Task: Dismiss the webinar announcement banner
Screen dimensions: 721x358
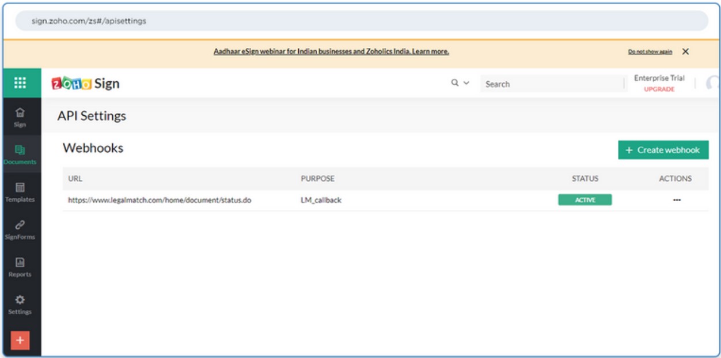Action: point(685,51)
